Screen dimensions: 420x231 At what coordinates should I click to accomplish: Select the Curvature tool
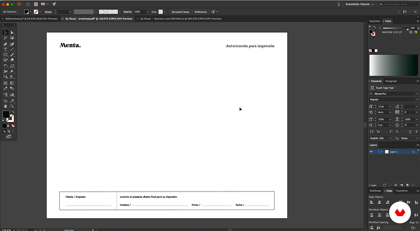point(12,44)
